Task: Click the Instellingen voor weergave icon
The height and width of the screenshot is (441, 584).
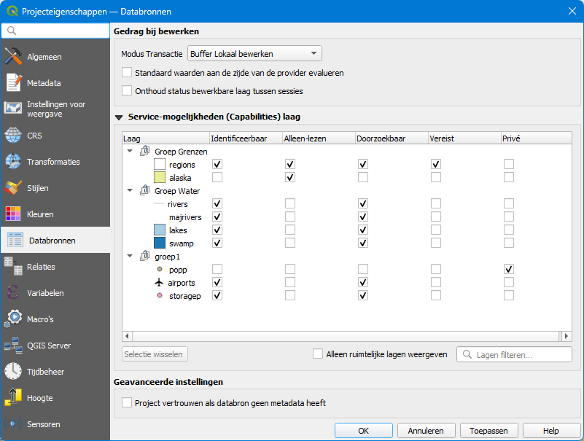Action: coord(13,109)
